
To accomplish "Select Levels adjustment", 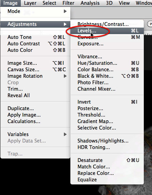I will pyautogui.click(x=107, y=31).
